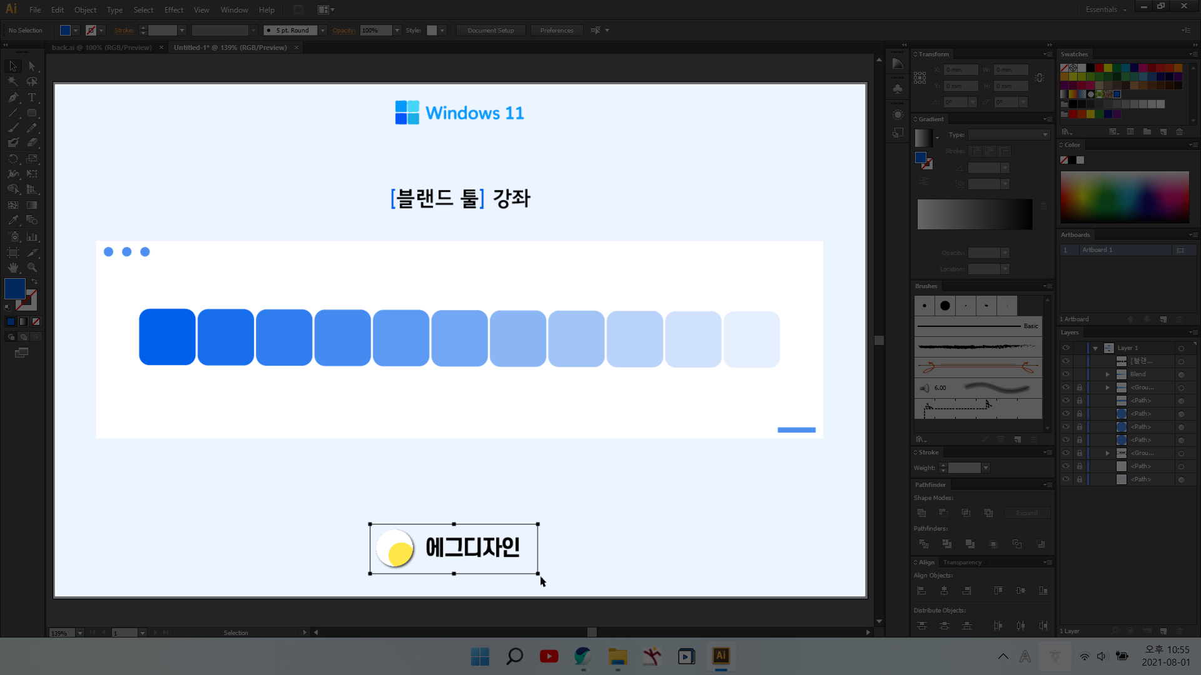Select the Eyedropper tool
This screenshot has height=675, width=1201.
(x=13, y=220)
